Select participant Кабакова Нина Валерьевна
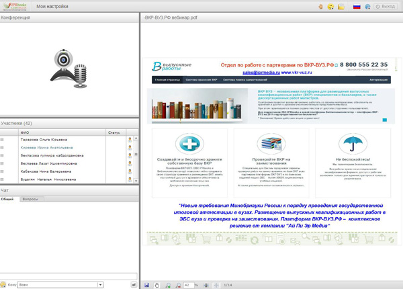This screenshot has height=289, width=403. (x=46, y=171)
